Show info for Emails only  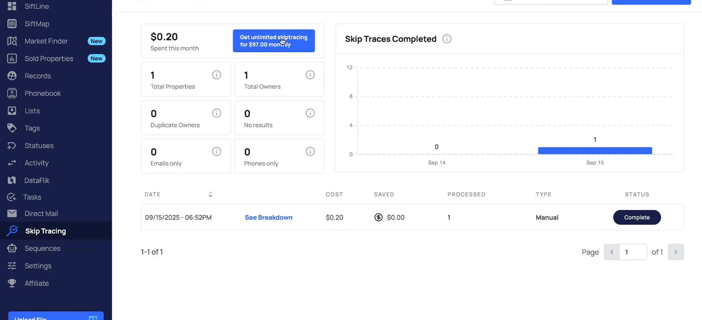(216, 152)
